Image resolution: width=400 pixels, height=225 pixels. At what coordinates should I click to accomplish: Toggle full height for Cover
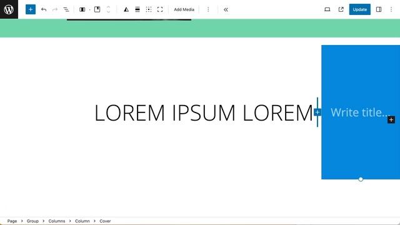coord(160,9)
